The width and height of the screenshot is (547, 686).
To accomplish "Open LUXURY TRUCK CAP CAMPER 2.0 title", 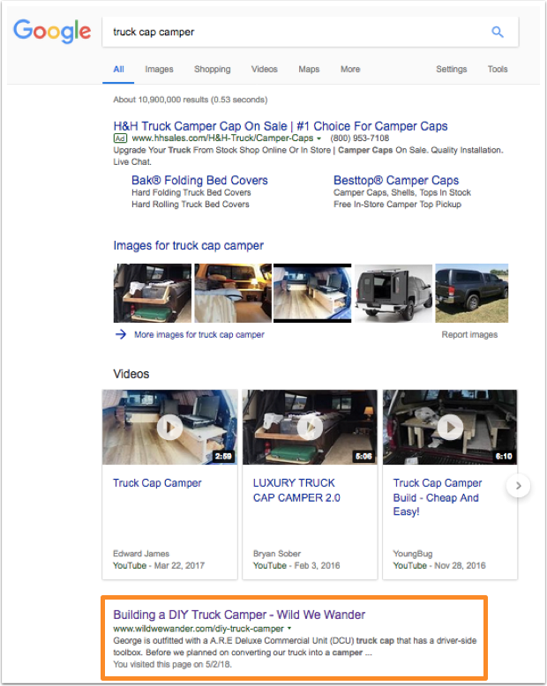I will (296, 490).
